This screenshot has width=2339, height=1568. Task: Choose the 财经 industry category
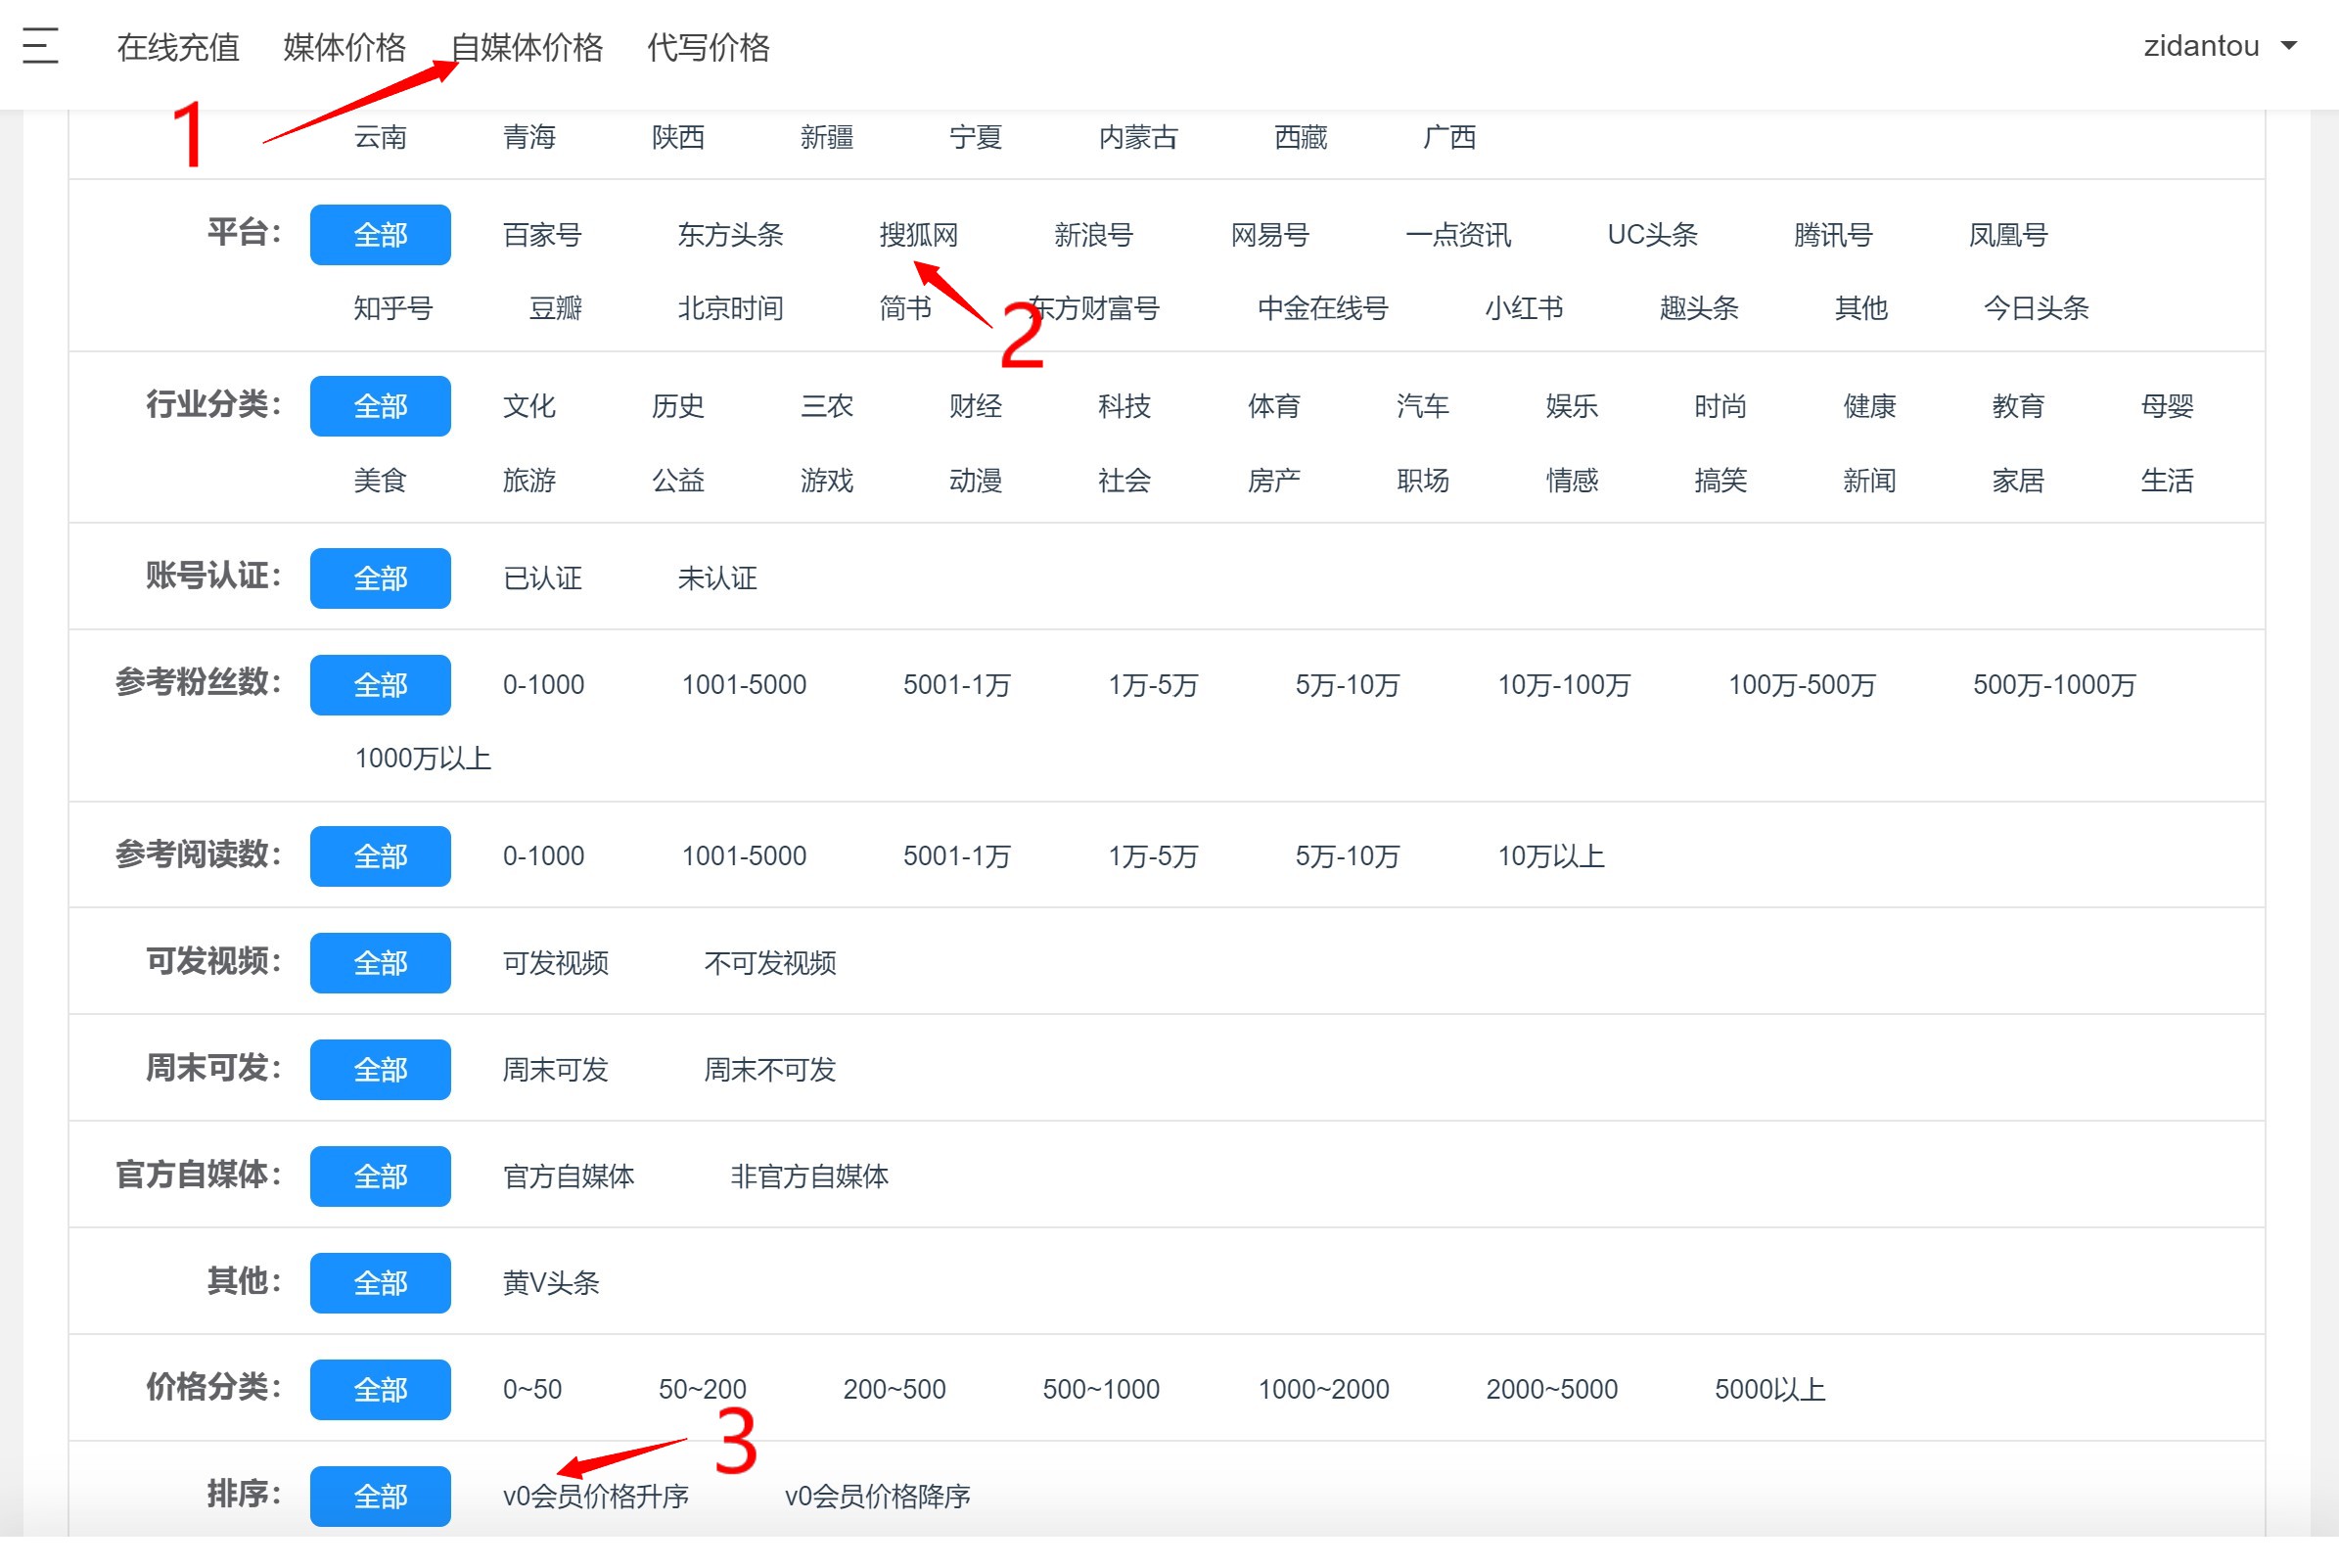click(976, 406)
